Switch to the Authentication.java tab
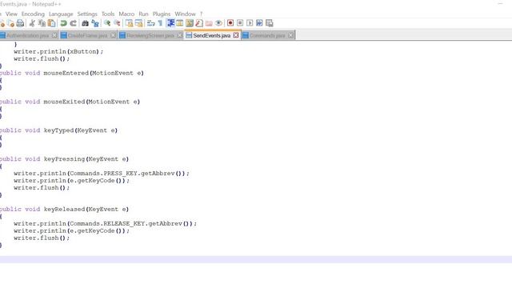512x288 pixels. tap(27, 35)
